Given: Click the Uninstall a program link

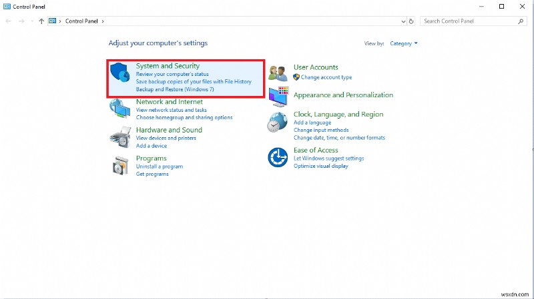Looking at the screenshot, I should pos(159,166).
